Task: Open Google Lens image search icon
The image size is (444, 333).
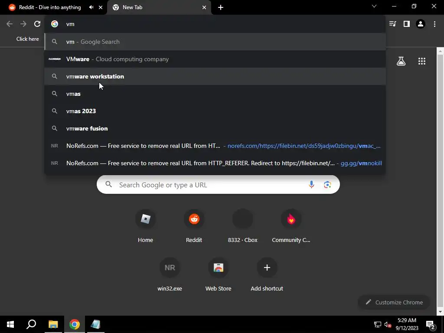Action: click(327, 185)
